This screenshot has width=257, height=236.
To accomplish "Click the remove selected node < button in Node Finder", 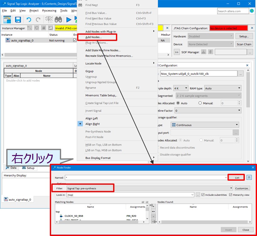I will pyautogui.click(x=153, y=216).
